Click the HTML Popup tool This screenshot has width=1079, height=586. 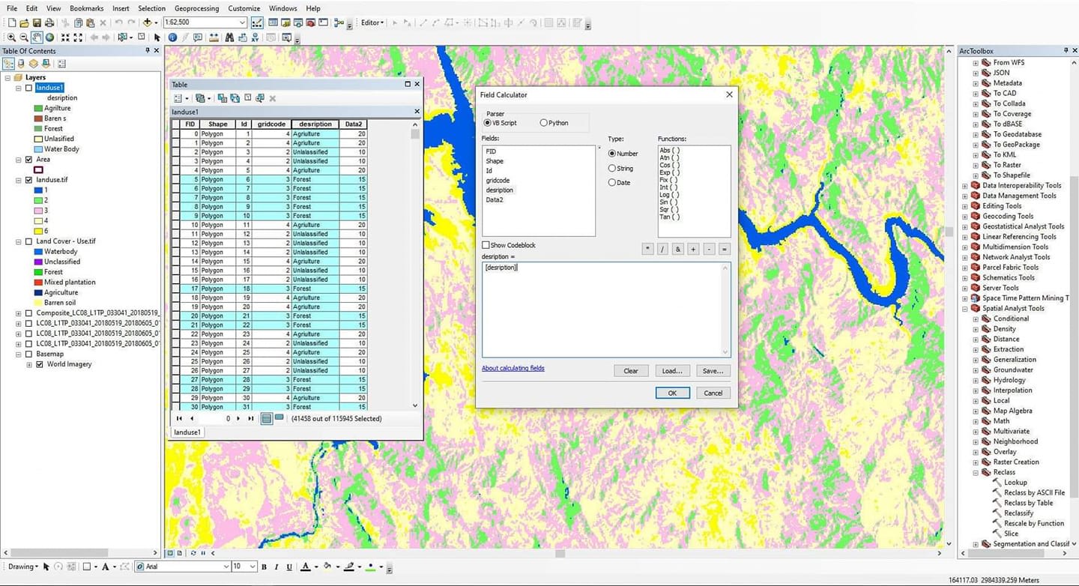tap(197, 36)
